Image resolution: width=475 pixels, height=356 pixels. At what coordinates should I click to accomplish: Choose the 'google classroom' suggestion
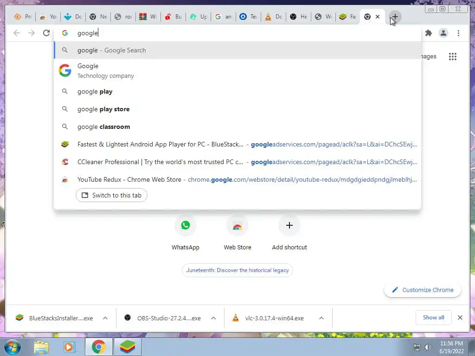(x=237, y=127)
